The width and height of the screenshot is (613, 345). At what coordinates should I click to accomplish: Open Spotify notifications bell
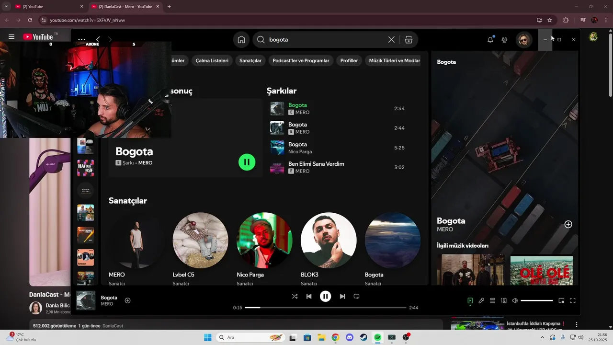[x=490, y=40]
